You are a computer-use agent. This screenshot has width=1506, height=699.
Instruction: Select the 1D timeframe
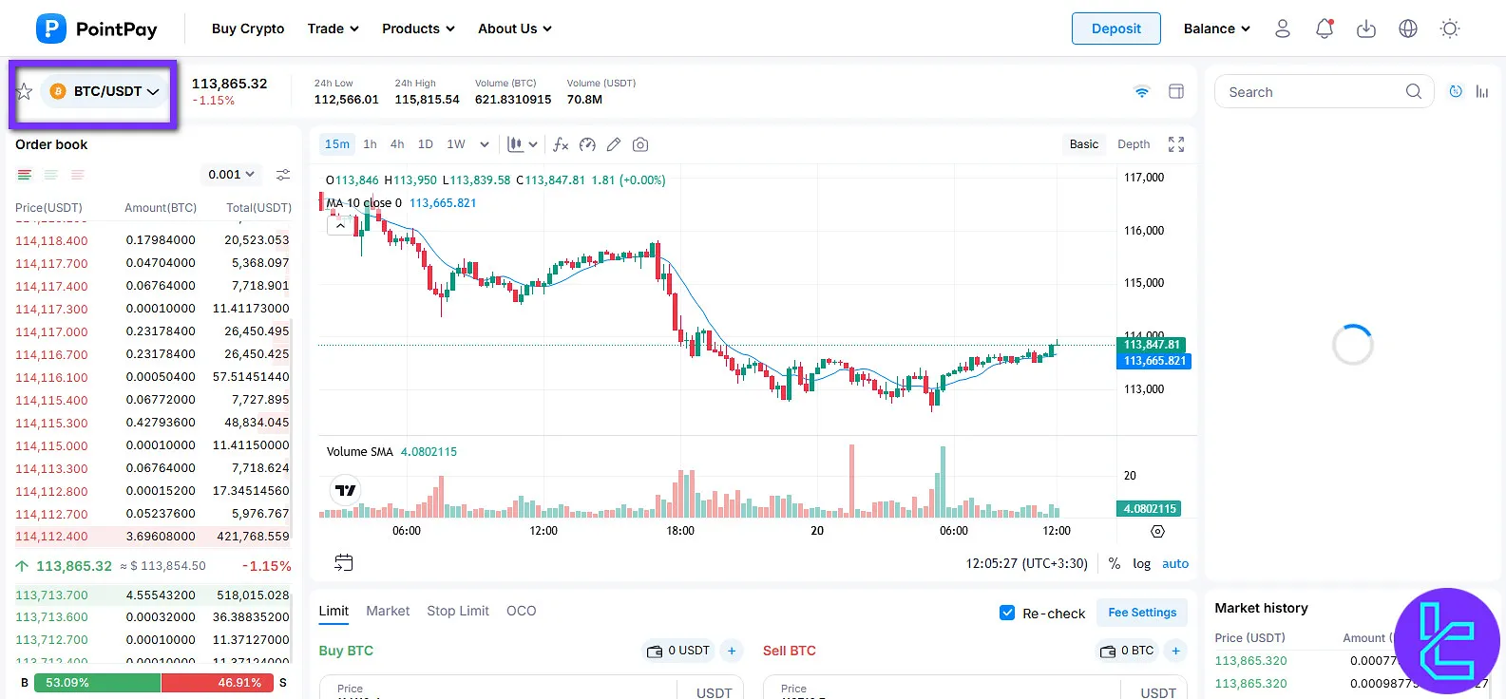(x=426, y=144)
